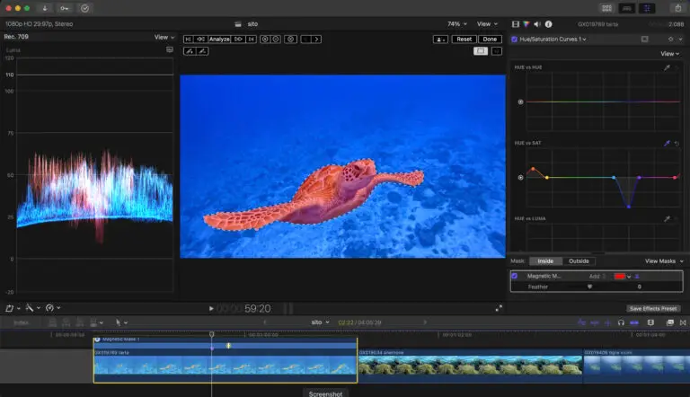This screenshot has width=690, height=397.
Task: Play the timeline
Action: 211,309
